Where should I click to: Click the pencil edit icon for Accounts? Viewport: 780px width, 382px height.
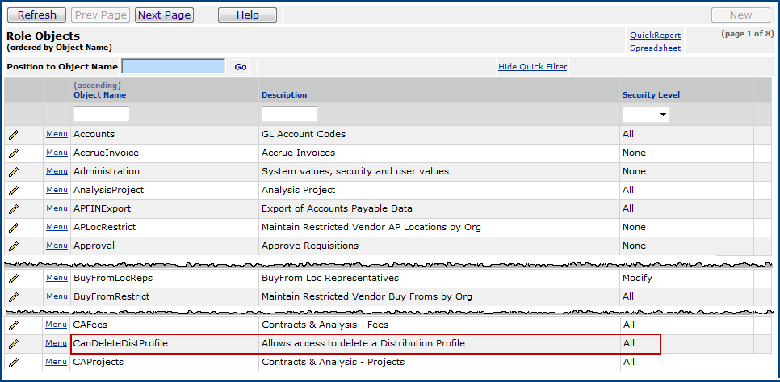click(x=14, y=135)
